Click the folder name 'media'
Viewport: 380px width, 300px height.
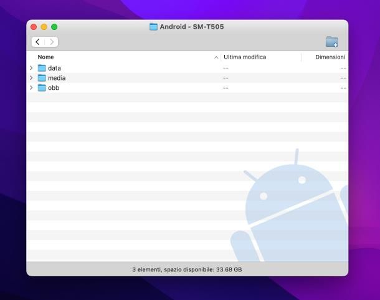pyautogui.click(x=57, y=78)
